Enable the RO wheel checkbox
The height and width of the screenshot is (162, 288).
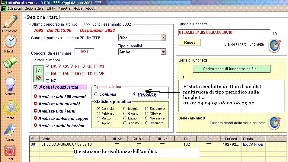(x=72, y=74)
